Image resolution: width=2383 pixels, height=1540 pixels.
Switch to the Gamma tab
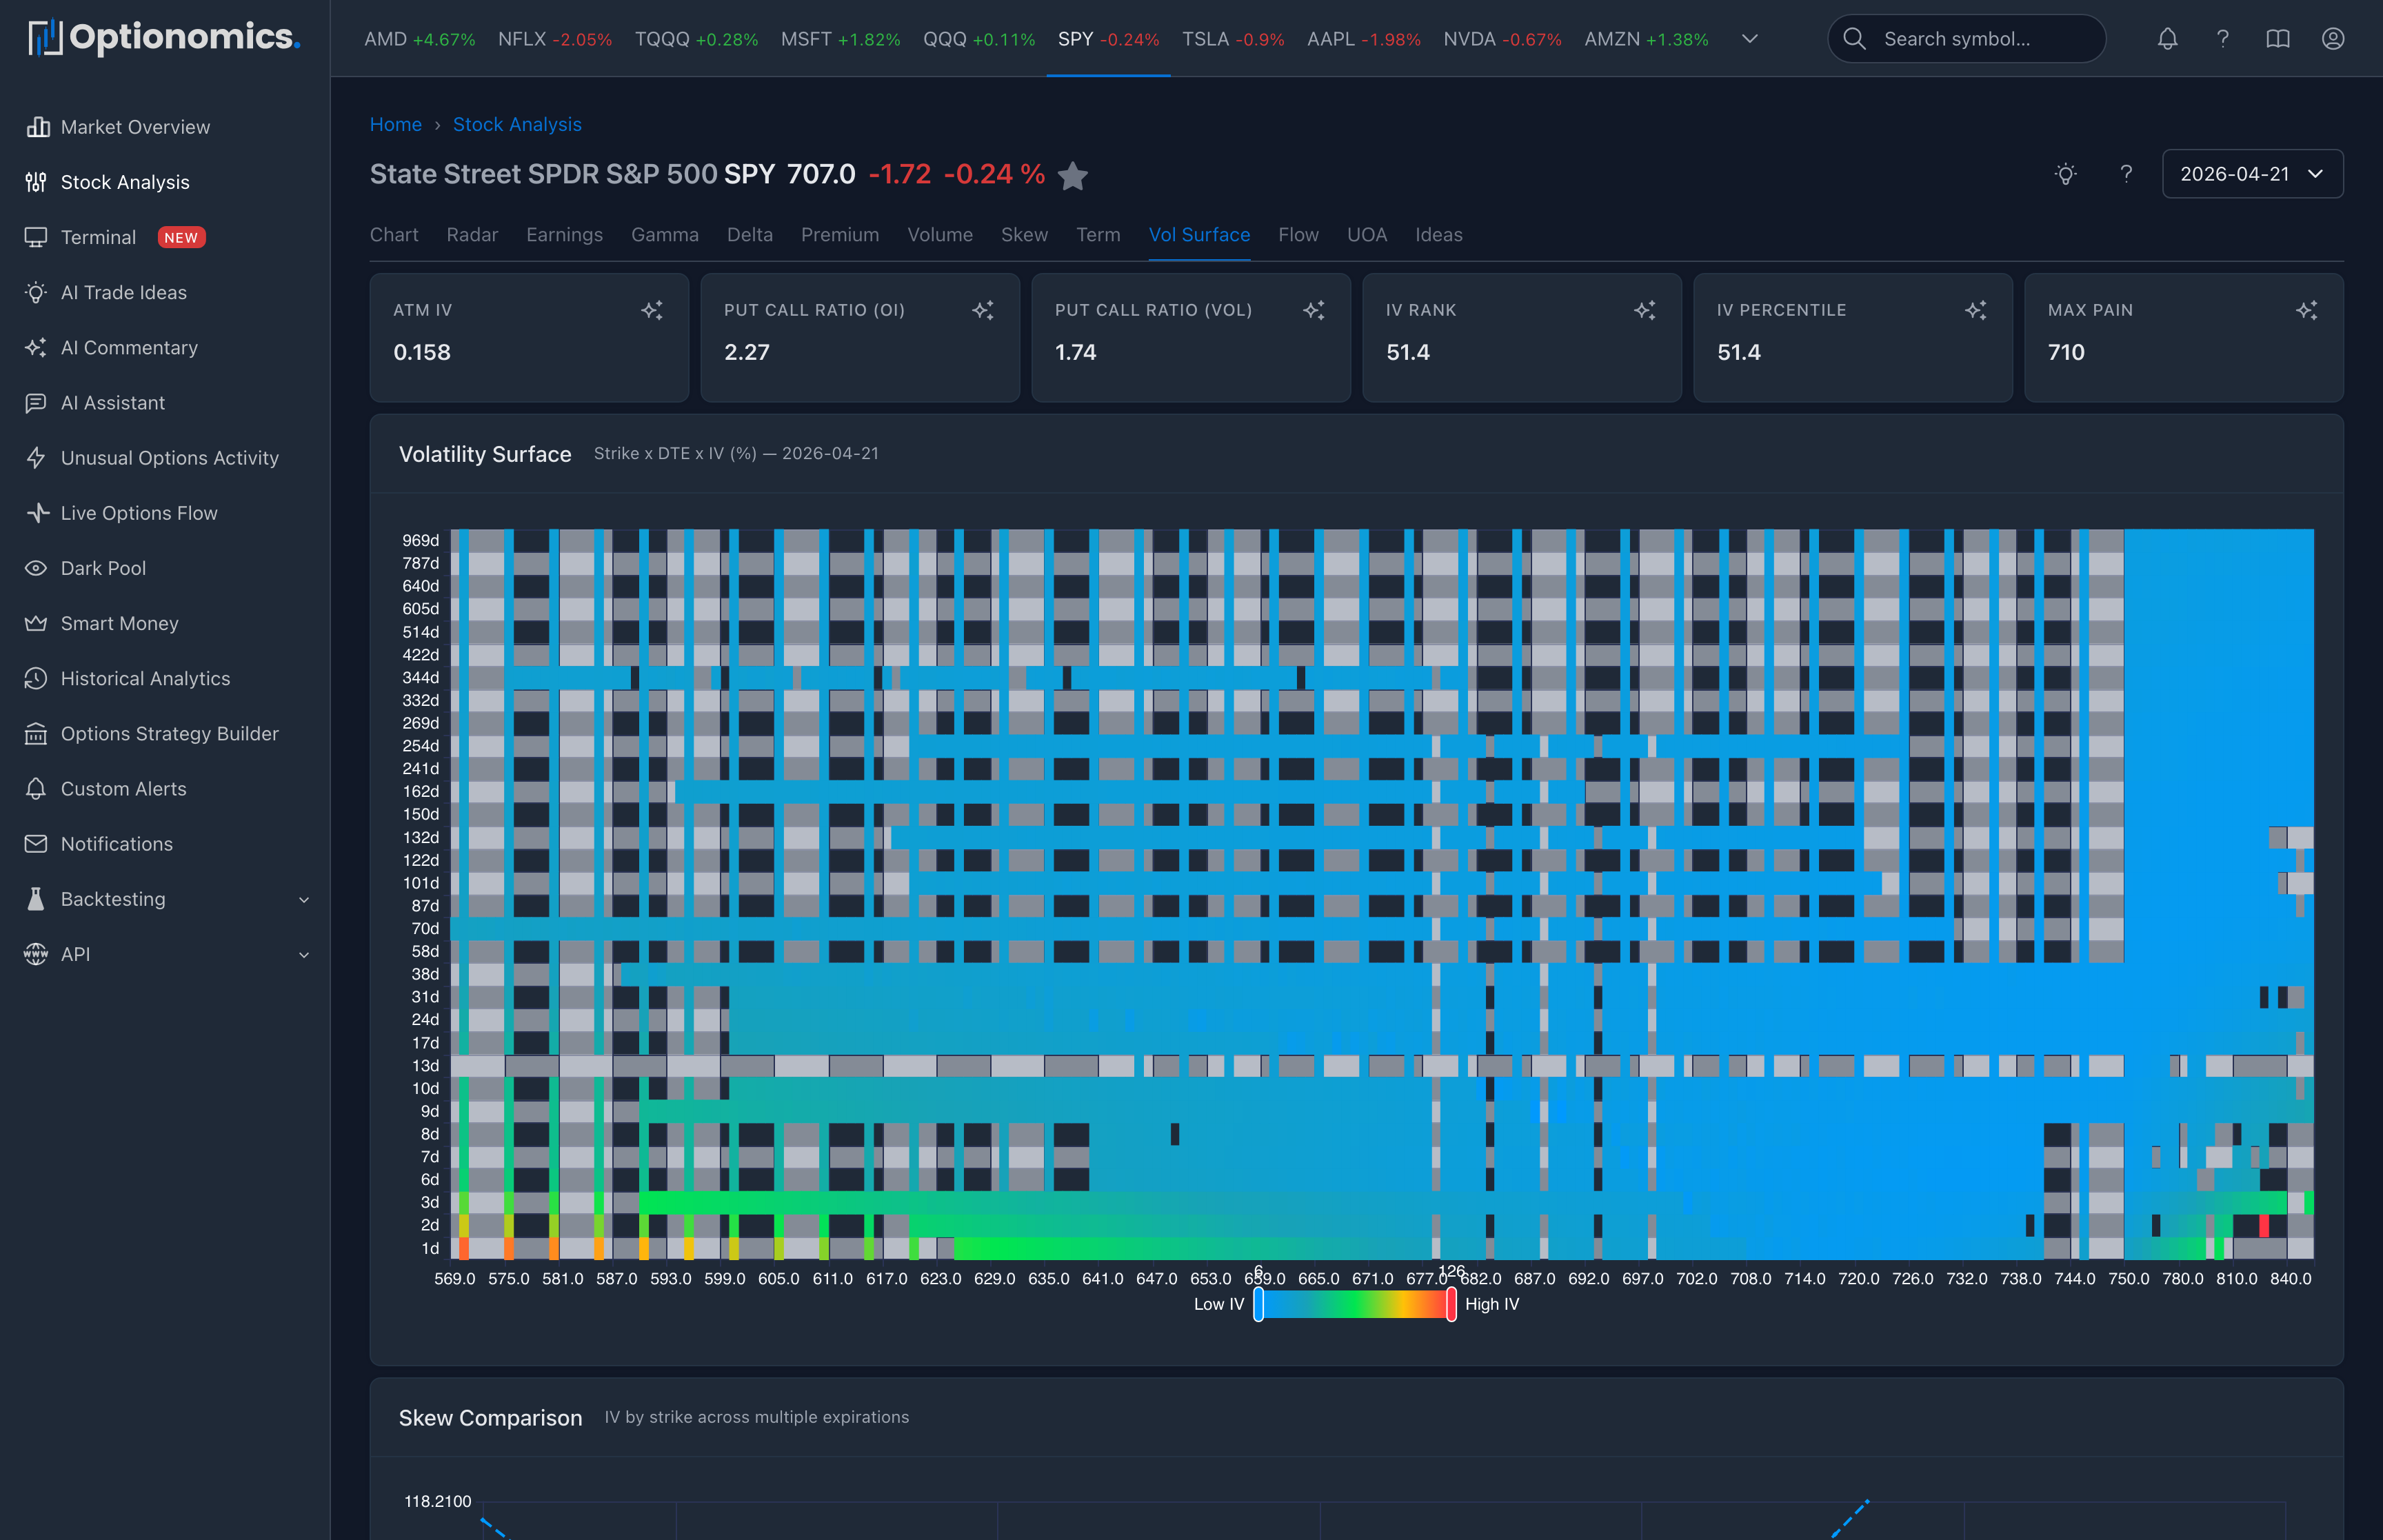click(664, 235)
